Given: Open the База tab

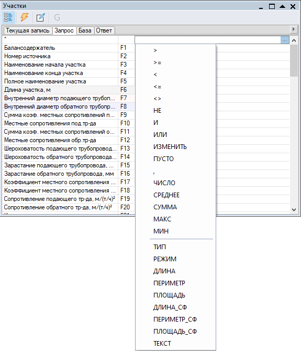Looking at the screenshot, I should (85, 30).
